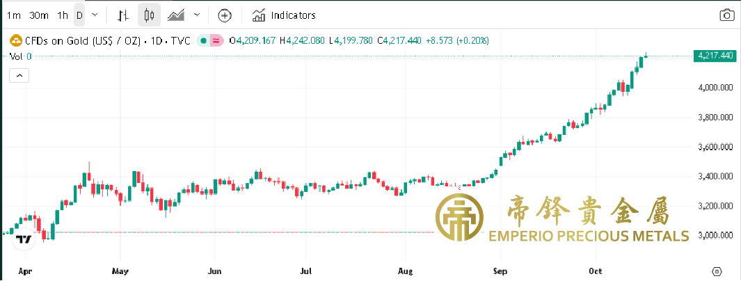Click the gold bar symbol icon
Screen dimensions: 741x281
[x=15, y=41]
